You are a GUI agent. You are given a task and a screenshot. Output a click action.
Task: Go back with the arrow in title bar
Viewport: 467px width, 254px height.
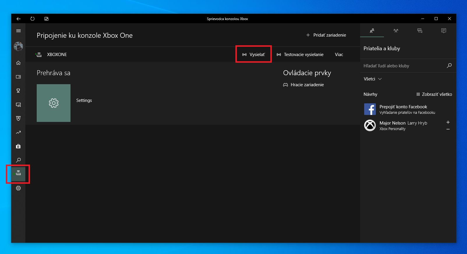(x=19, y=19)
